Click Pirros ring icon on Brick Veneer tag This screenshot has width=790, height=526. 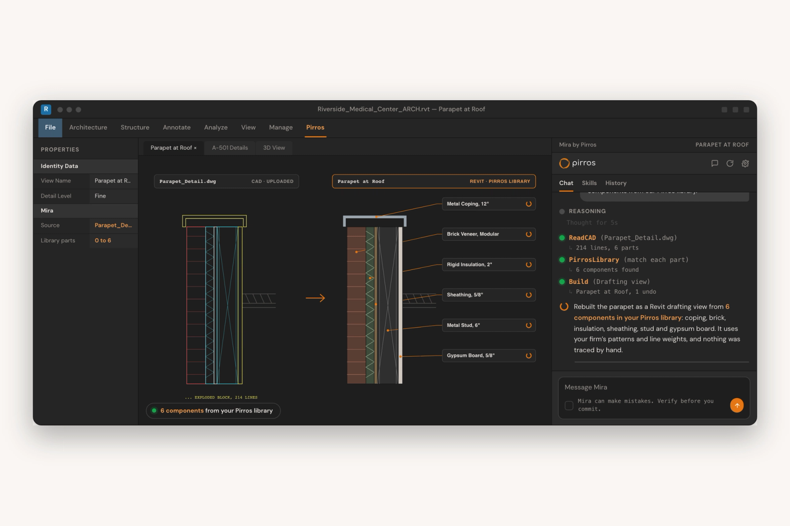pyautogui.click(x=528, y=234)
